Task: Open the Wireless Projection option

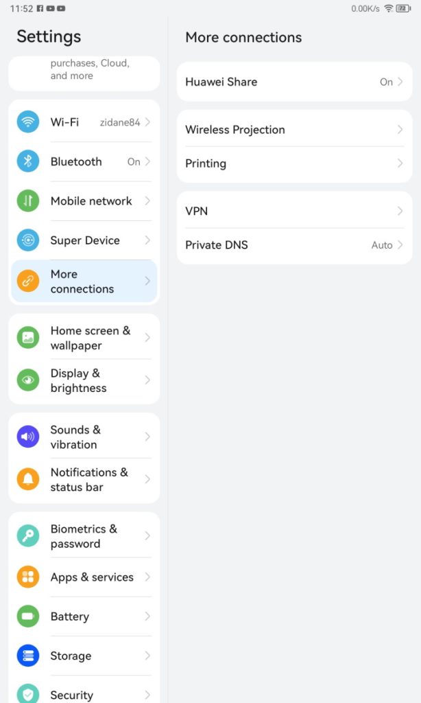Action: coord(294,130)
